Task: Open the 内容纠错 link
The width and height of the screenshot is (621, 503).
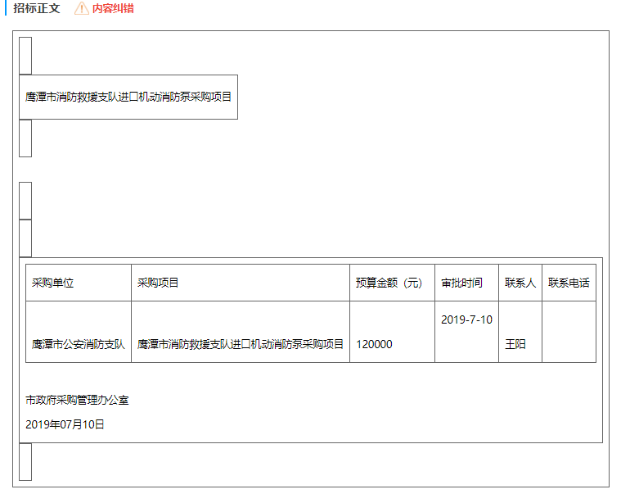Action: click(x=113, y=8)
